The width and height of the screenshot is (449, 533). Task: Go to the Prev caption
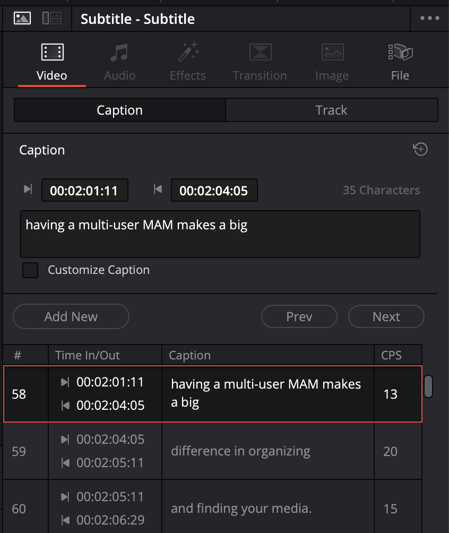(299, 316)
